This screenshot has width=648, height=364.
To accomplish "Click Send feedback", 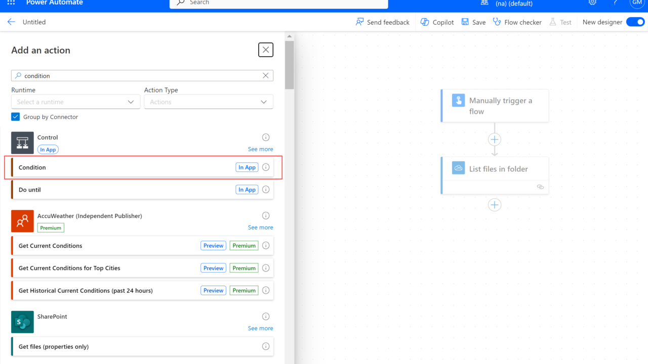I will [382, 22].
